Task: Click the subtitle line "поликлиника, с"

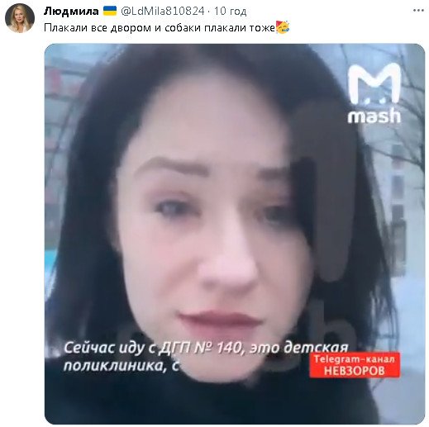Action: pos(122,366)
